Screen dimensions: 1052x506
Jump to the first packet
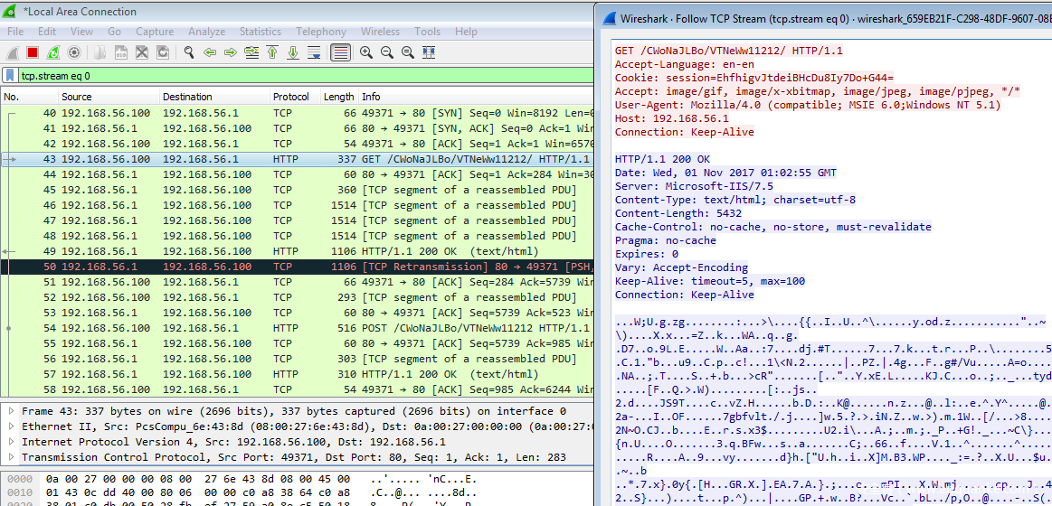pyautogui.click(x=271, y=53)
